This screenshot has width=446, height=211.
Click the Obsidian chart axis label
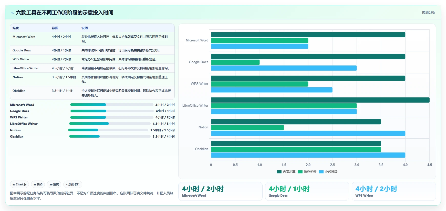click(x=202, y=149)
